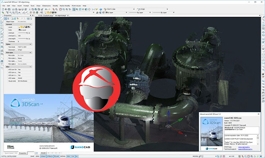Click the layout icon left of Model tab
The height and width of the screenshot is (158, 265).
[x=36, y=153]
